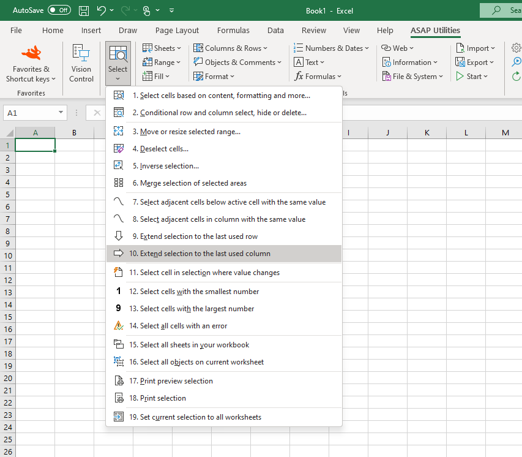
Task: Click the Touch/Mouse mode icon
Action: (x=146, y=10)
